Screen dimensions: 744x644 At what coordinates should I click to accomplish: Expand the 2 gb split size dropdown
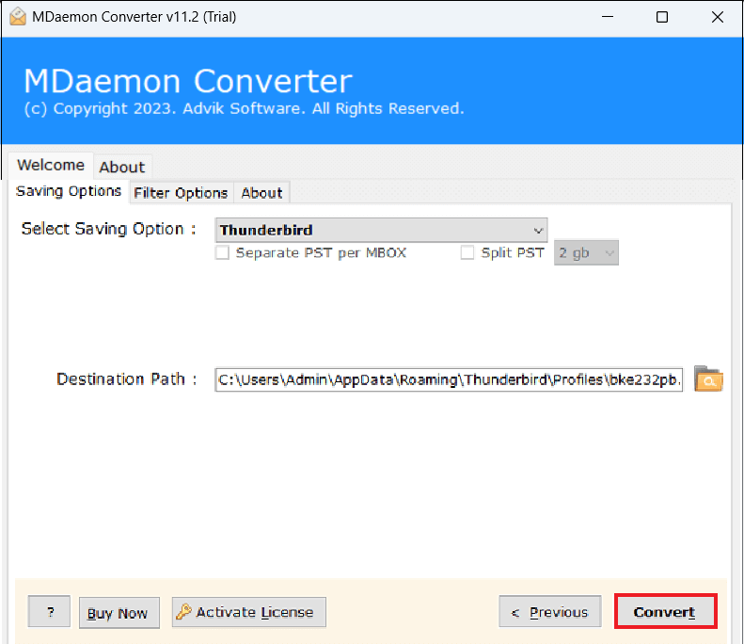pos(586,252)
